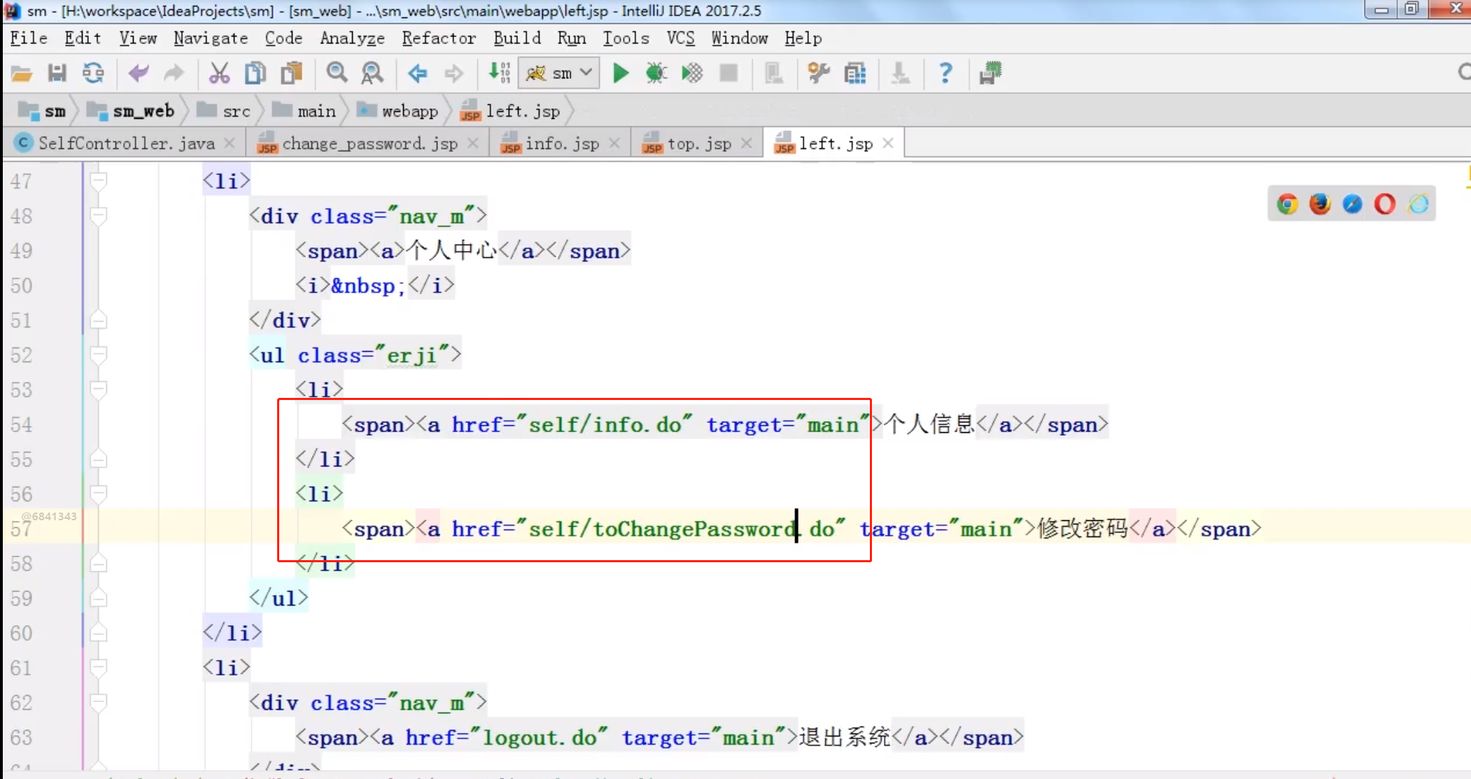This screenshot has height=779, width=1471.
Task: Click the Save All disk icon
Action: pos(57,73)
